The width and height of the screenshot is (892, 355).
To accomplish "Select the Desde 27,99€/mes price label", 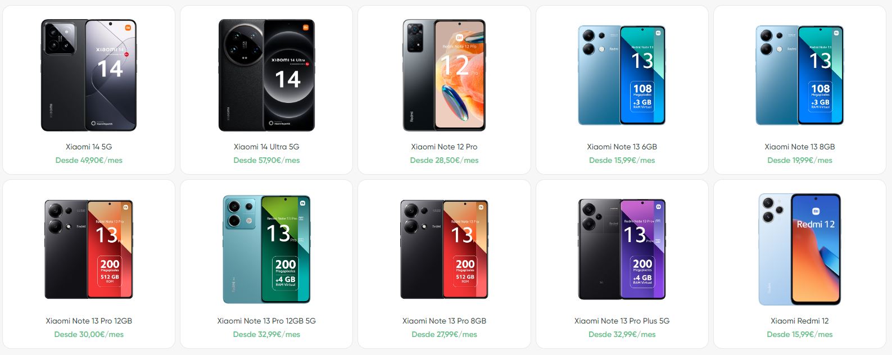I will 444,334.
